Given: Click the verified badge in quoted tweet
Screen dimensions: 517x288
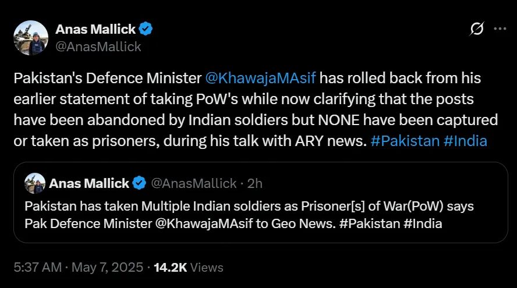Looking at the screenshot, I should tap(139, 184).
